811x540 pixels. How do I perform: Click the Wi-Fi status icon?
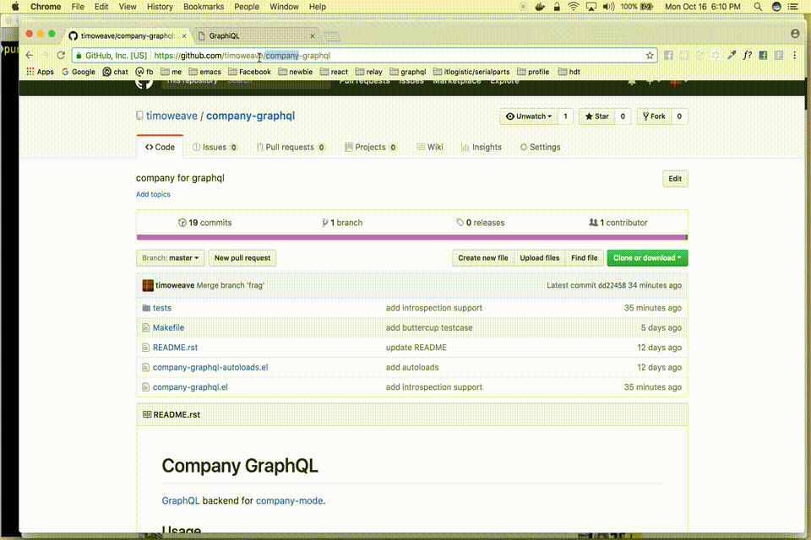pyautogui.click(x=573, y=7)
